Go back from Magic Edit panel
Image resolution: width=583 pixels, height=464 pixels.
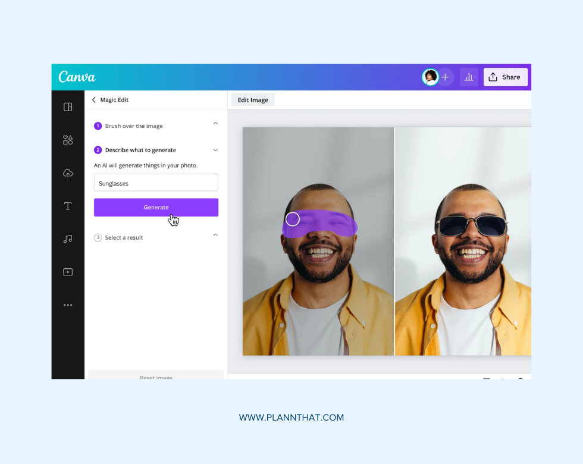coord(94,100)
